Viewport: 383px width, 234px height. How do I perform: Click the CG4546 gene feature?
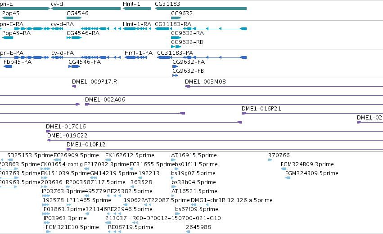(74, 18)
